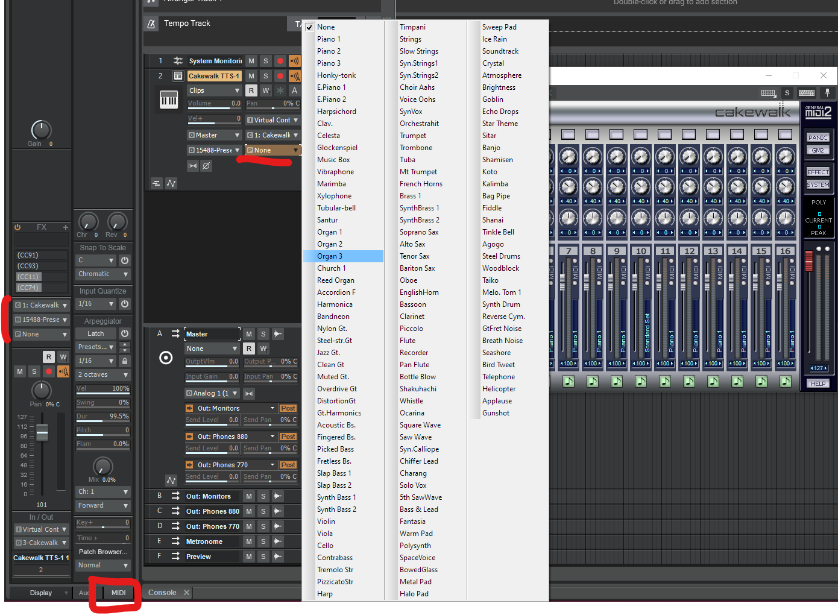Open 15488-Preset bank dropdown in track
The height and width of the screenshot is (615, 838).
pos(214,150)
